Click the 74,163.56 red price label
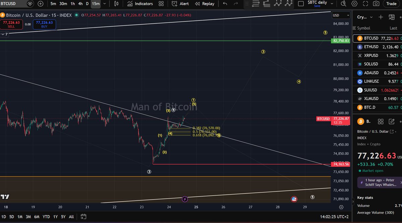Screen dimensions: 402x223 tap(340, 164)
